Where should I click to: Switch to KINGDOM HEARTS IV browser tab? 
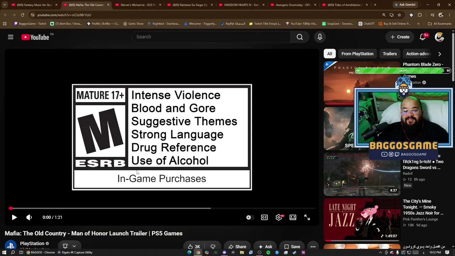click(x=242, y=5)
